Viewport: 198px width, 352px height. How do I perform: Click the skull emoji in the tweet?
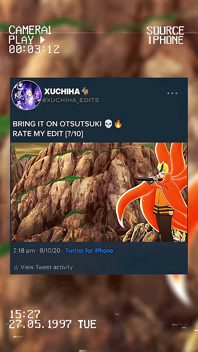tap(109, 124)
